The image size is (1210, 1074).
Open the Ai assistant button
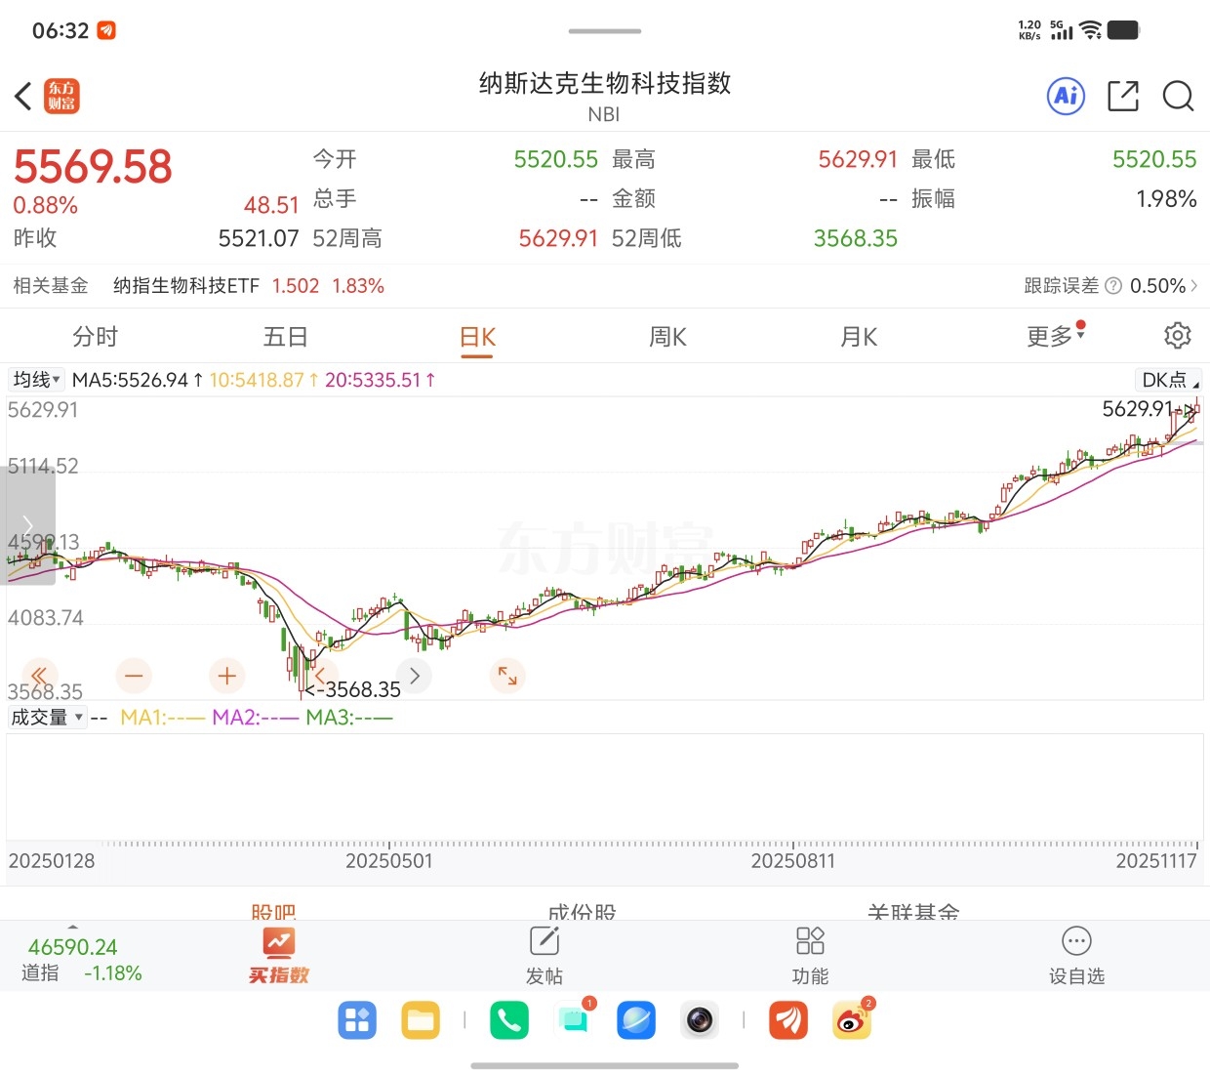pos(1066,96)
